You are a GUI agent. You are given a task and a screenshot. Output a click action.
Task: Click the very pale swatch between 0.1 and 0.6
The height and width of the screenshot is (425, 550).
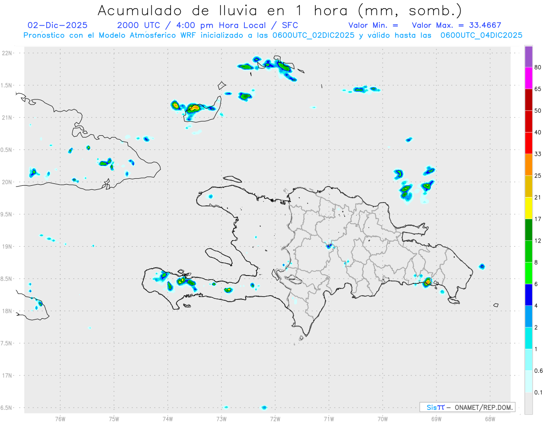point(528,381)
